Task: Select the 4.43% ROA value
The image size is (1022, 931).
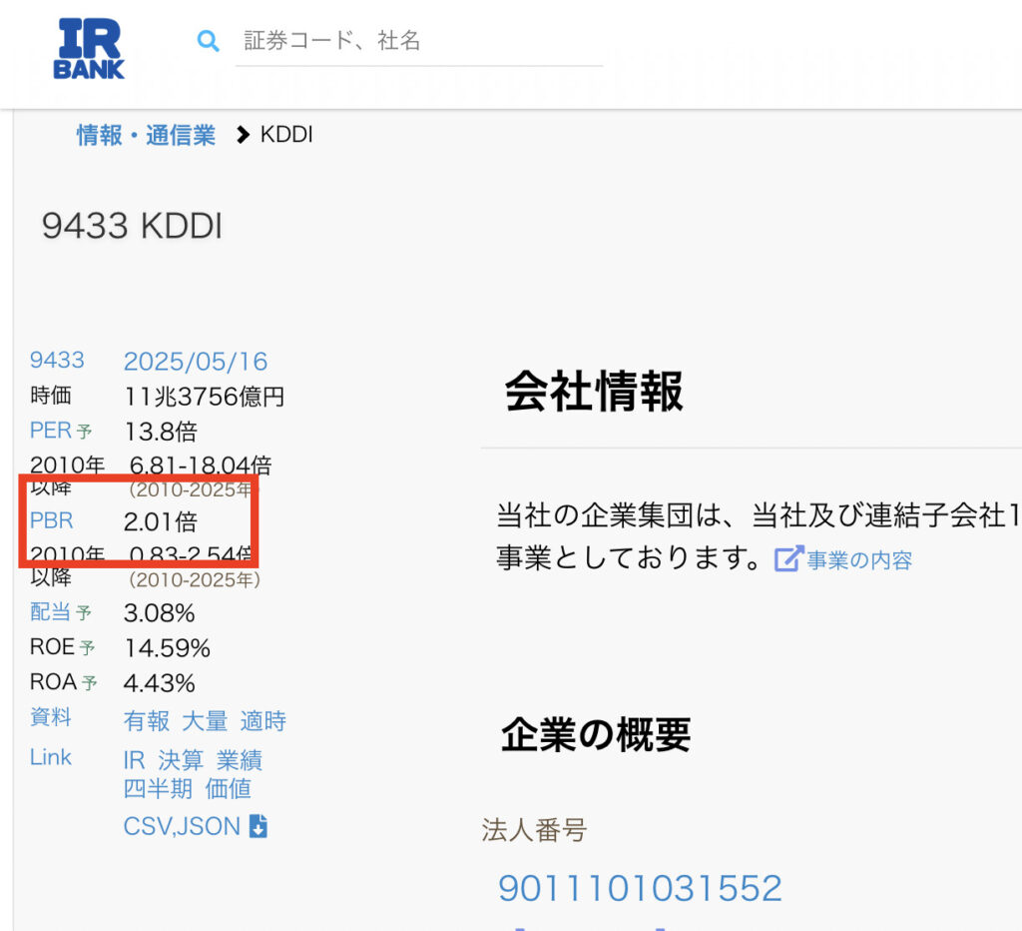Action: pyautogui.click(x=160, y=683)
